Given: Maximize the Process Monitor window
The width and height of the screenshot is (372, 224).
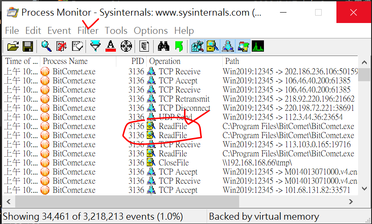Looking at the screenshot, I should [x=318, y=12].
